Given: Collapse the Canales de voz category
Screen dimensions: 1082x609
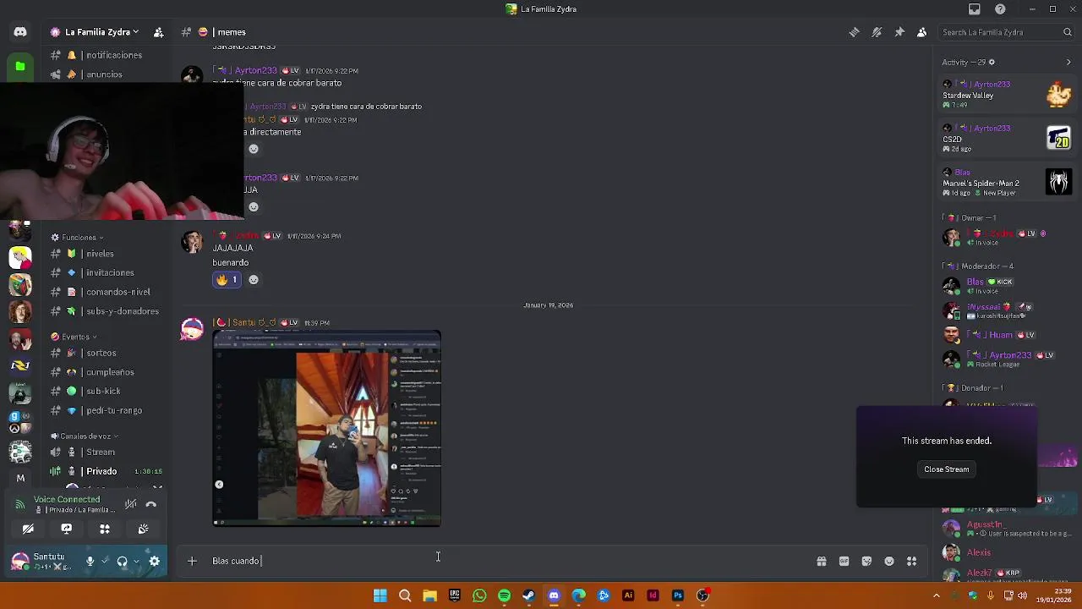Looking at the screenshot, I should 86,436.
